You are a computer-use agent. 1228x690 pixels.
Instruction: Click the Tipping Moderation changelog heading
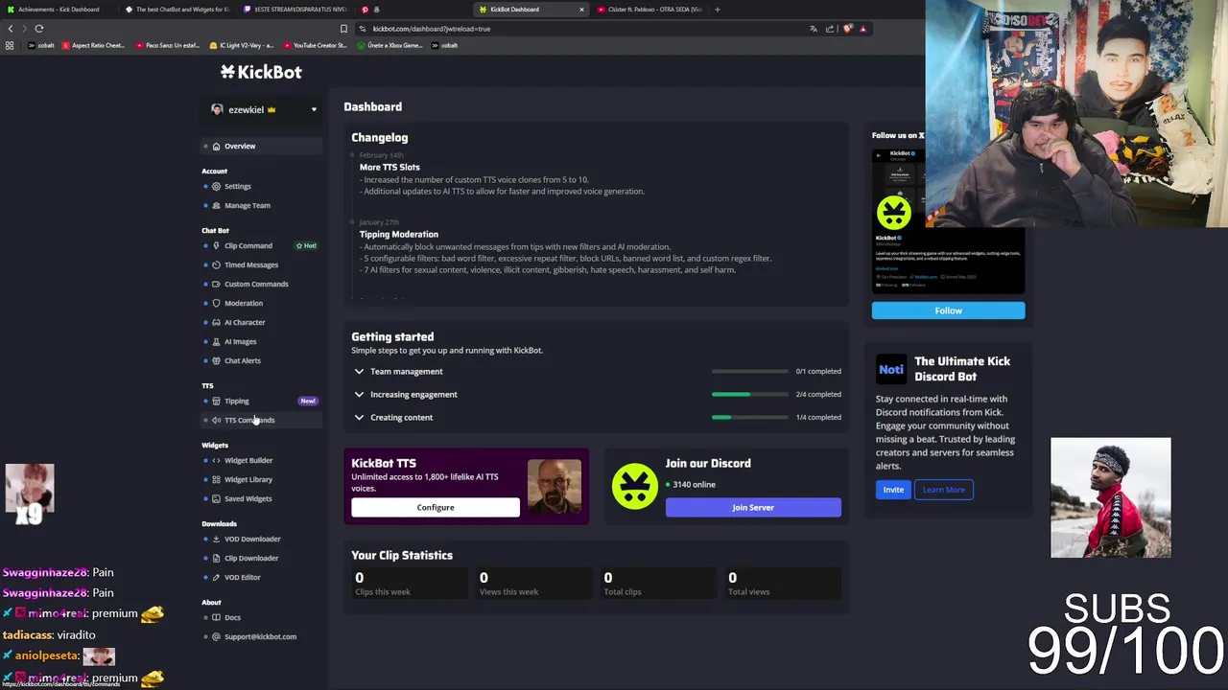(399, 235)
